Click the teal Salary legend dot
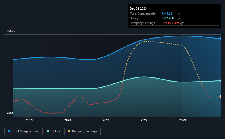Viewport: 225px width, 139px height. (48, 131)
